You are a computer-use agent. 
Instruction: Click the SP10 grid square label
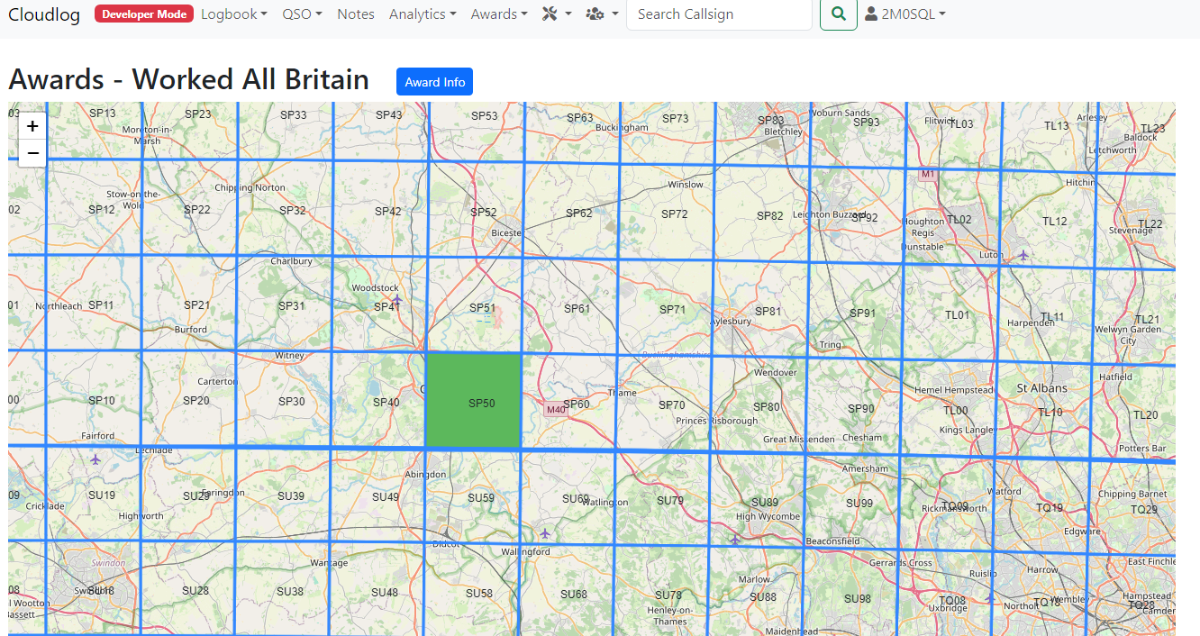[102, 401]
